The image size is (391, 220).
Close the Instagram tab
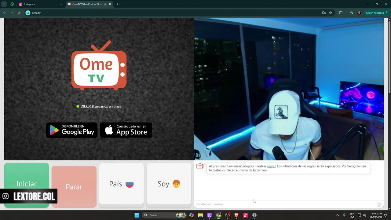(61, 4)
